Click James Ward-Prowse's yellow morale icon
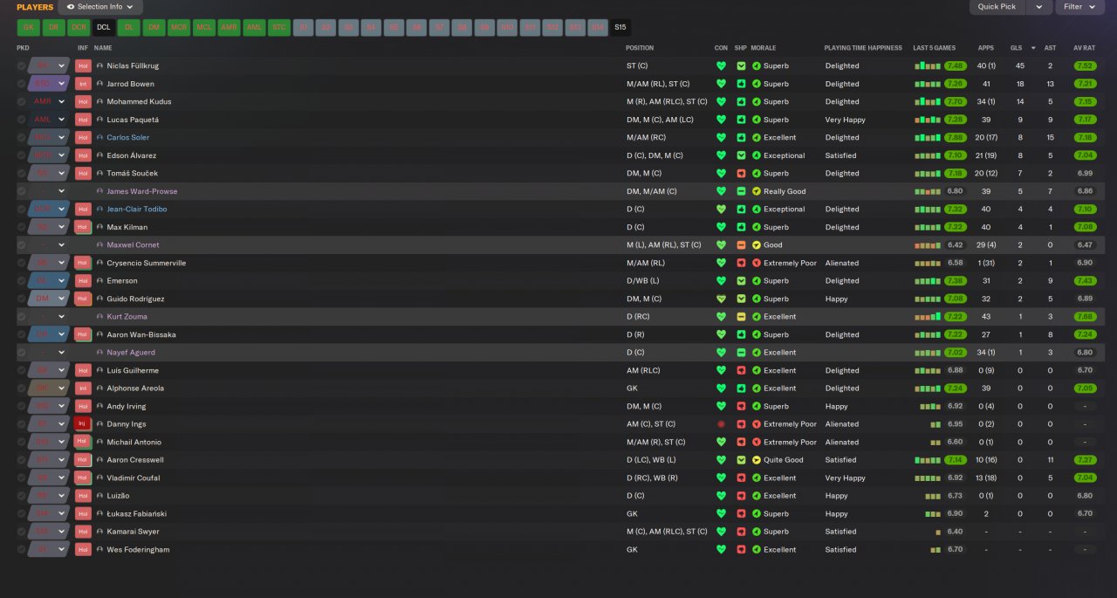The width and height of the screenshot is (1117, 598). (757, 191)
